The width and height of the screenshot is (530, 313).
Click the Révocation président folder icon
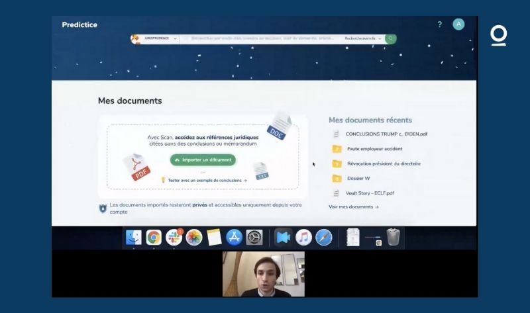click(x=337, y=163)
